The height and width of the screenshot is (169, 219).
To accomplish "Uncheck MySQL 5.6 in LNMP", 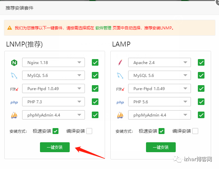I will 95,75.
